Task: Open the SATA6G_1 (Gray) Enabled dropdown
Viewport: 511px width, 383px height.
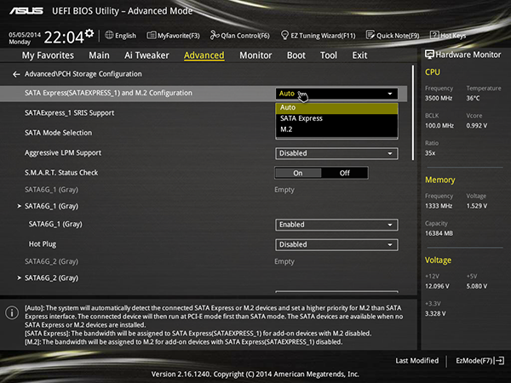Action: point(336,225)
